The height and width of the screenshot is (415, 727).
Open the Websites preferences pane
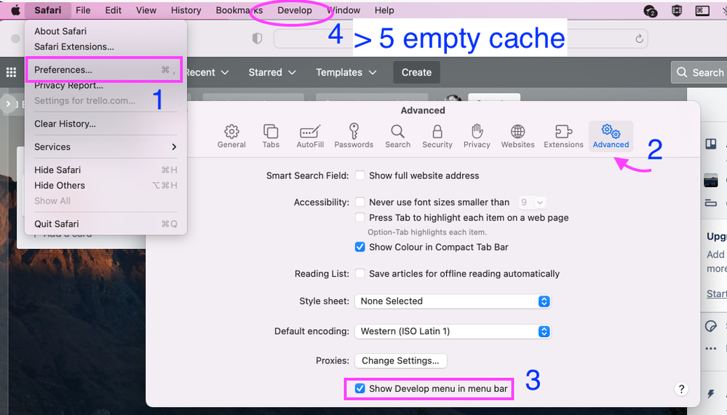click(x=517, y=136)
